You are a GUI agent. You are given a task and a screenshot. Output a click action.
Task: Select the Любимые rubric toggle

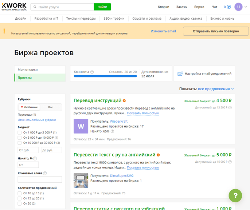pos(29,107)
